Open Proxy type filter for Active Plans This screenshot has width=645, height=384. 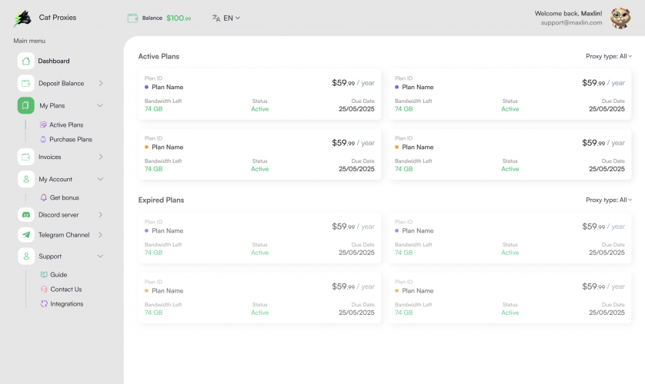[x=609, y=56]
